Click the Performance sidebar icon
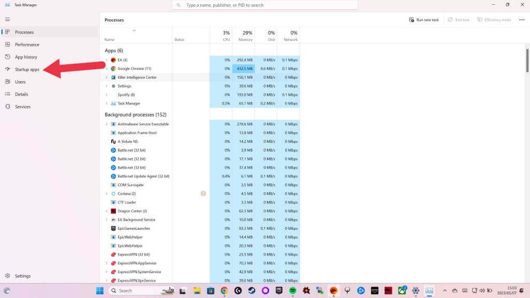This screenshot has height=298, width=530. (7, 44)
